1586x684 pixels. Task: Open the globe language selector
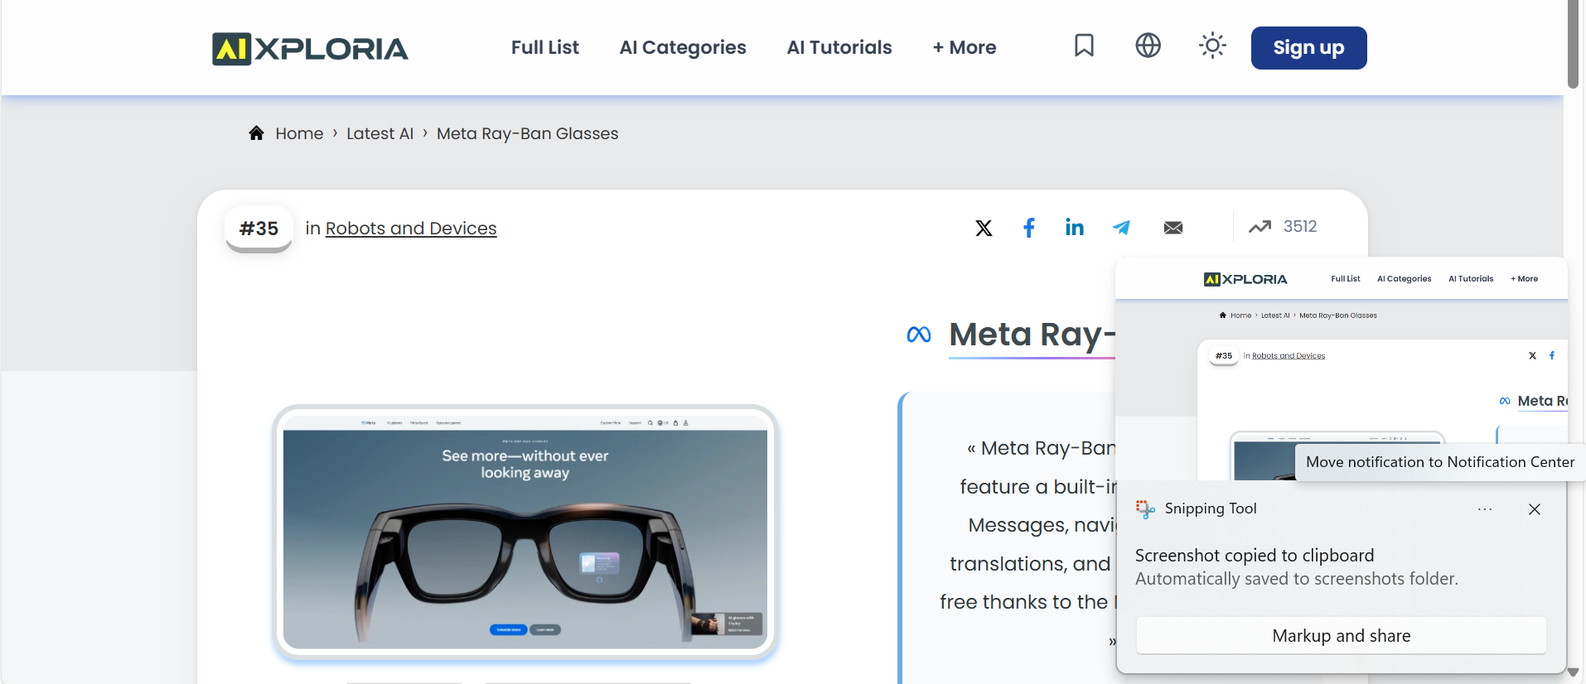[1148, 46]
